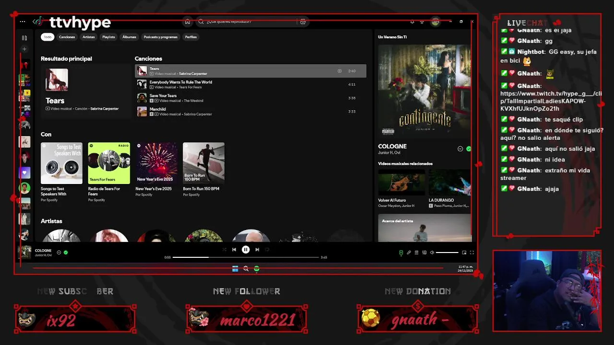614x345 pixels.
Task: Go to Spotify Home via house icon
Action: tap(188, 22)
